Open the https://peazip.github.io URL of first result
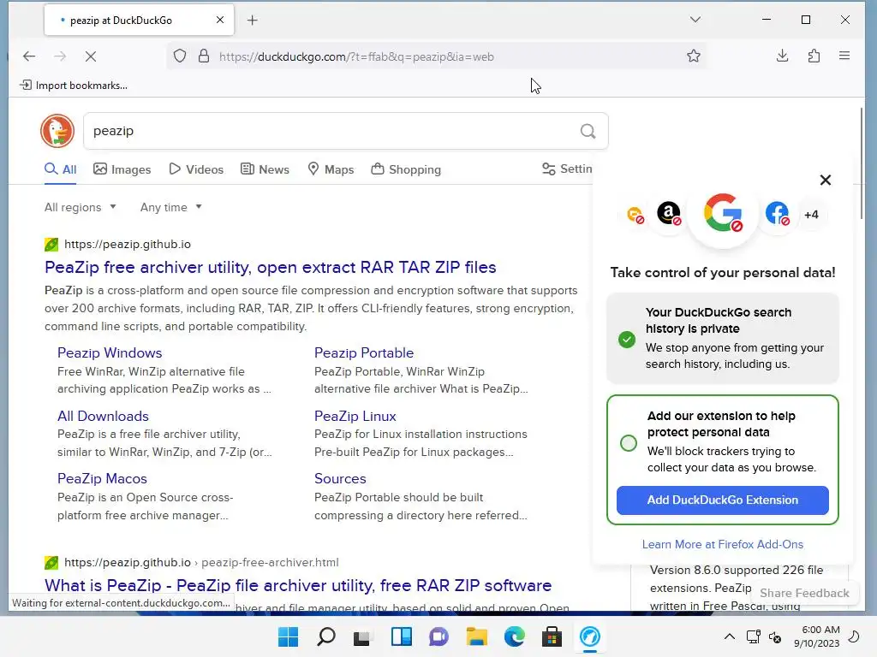This screenshot has height=657, width=877. (x=128, y=244)
